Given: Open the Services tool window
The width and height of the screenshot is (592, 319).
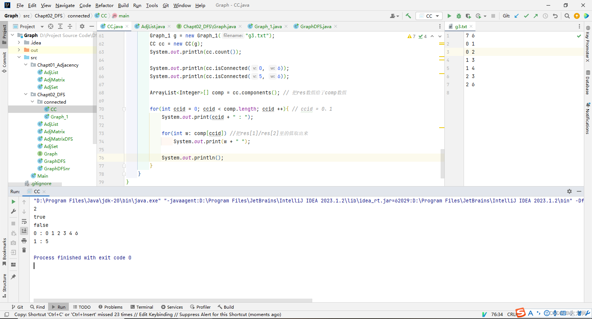Looking at the screenshot, I should [172, 307].
